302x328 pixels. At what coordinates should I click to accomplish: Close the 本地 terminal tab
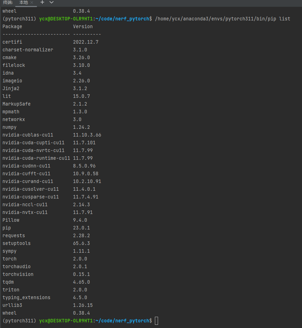coord(32,2)
